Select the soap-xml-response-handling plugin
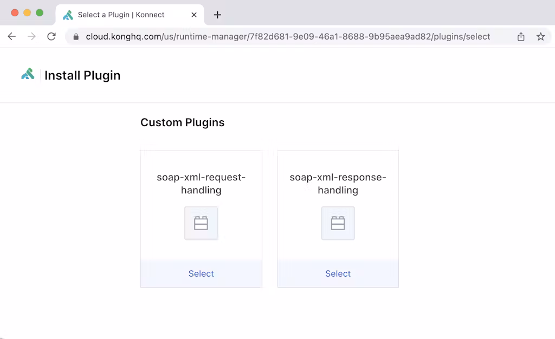This screenshot has width=555, height=339. (x=338, y=273)
